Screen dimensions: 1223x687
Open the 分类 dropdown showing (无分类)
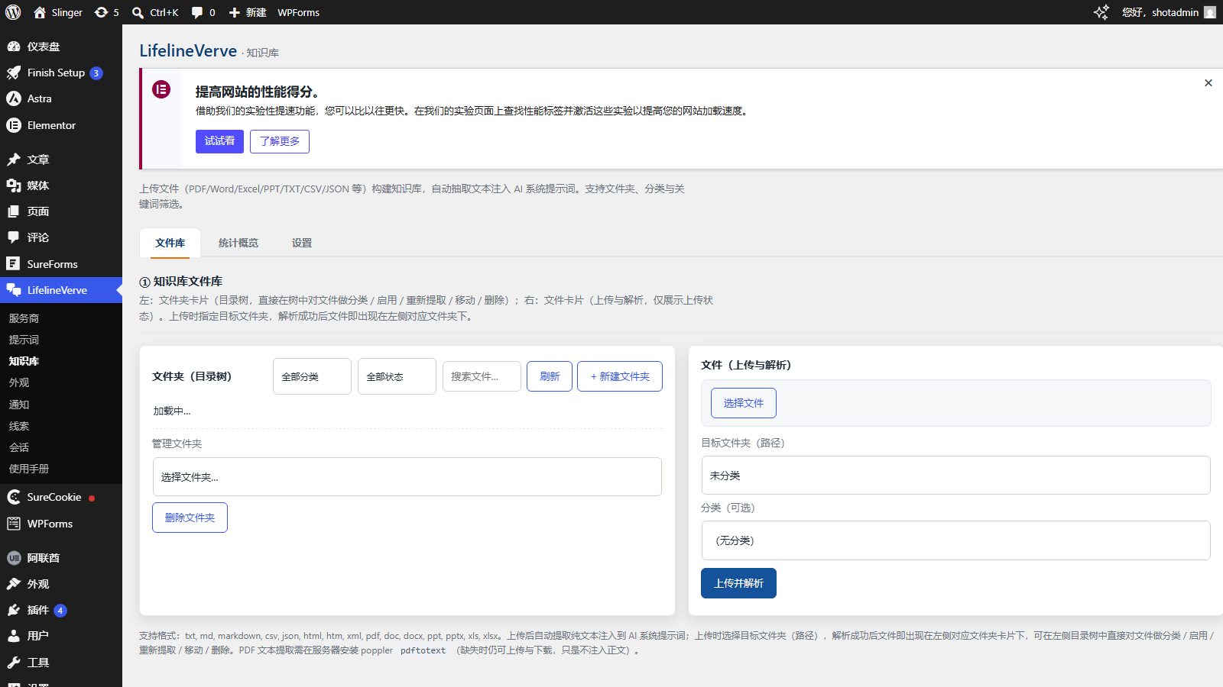click(955, 540)
